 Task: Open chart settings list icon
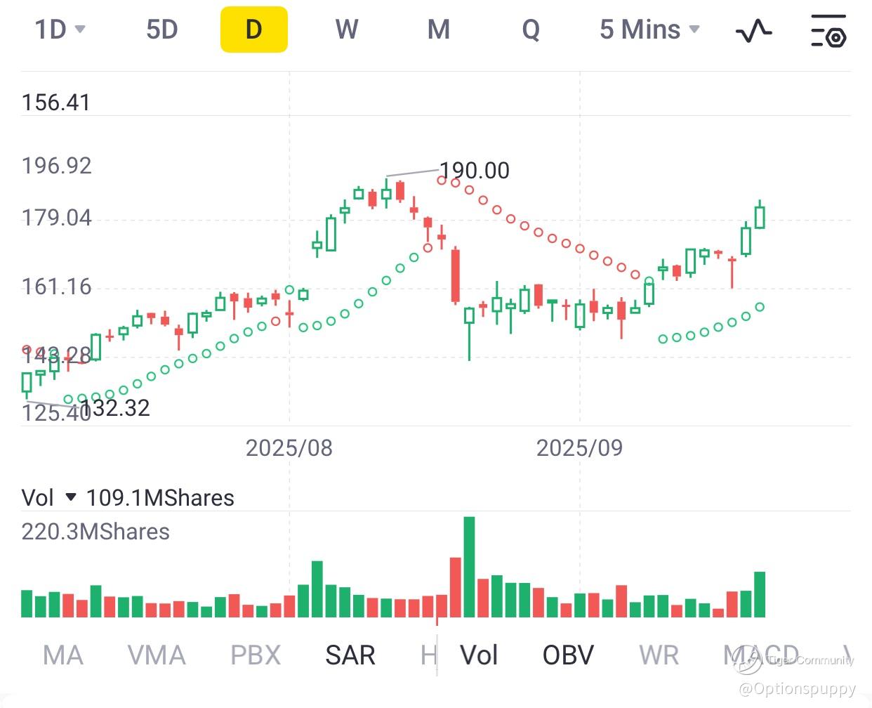tap(828, 31)
